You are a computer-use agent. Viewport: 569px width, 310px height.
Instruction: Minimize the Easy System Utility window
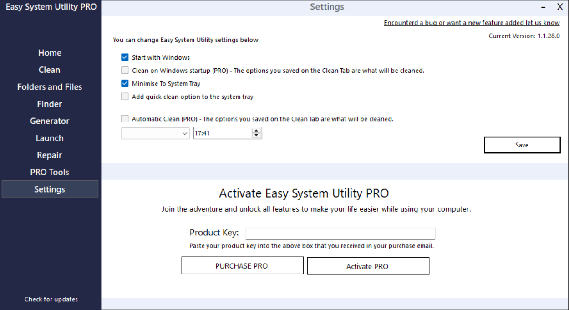tap(544, 7)
